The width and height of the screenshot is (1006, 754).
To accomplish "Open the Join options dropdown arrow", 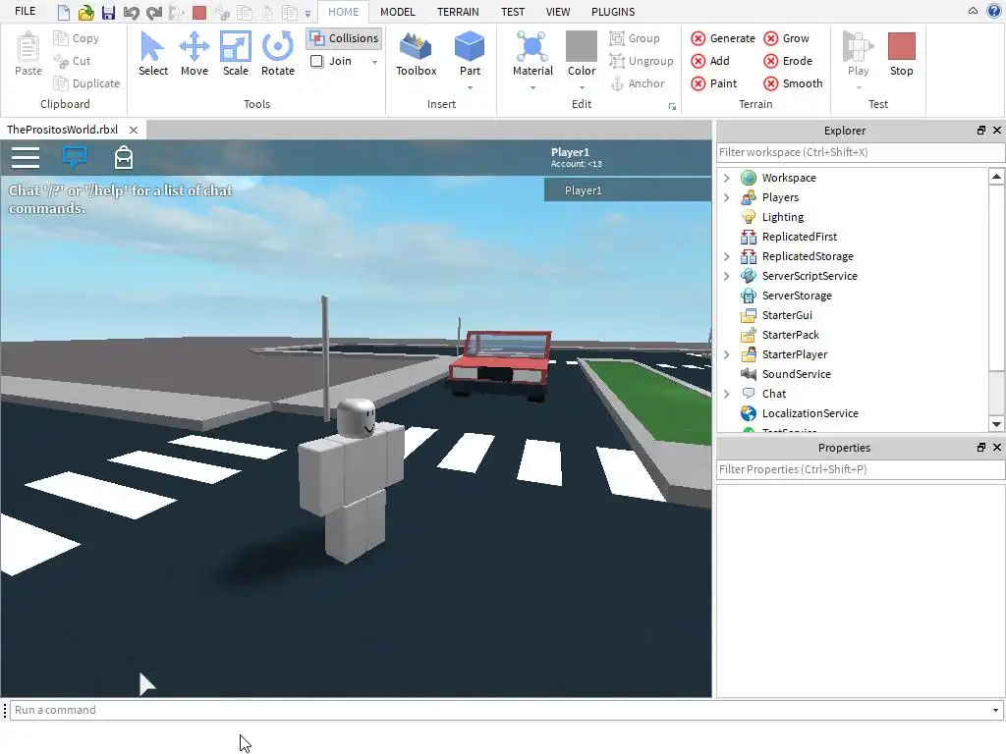I will coord(374,62).
